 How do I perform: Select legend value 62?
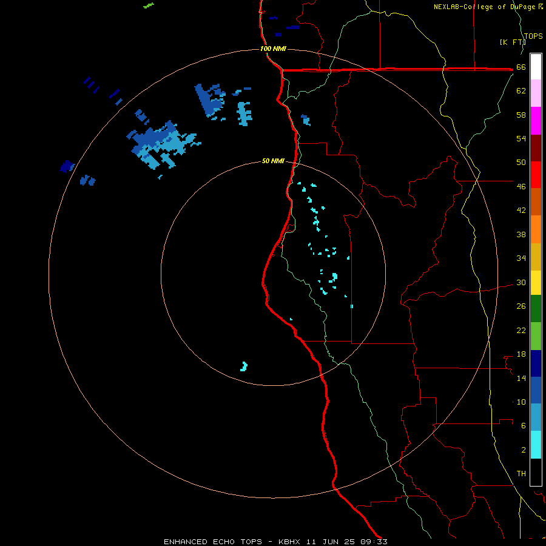click(521, 91)
